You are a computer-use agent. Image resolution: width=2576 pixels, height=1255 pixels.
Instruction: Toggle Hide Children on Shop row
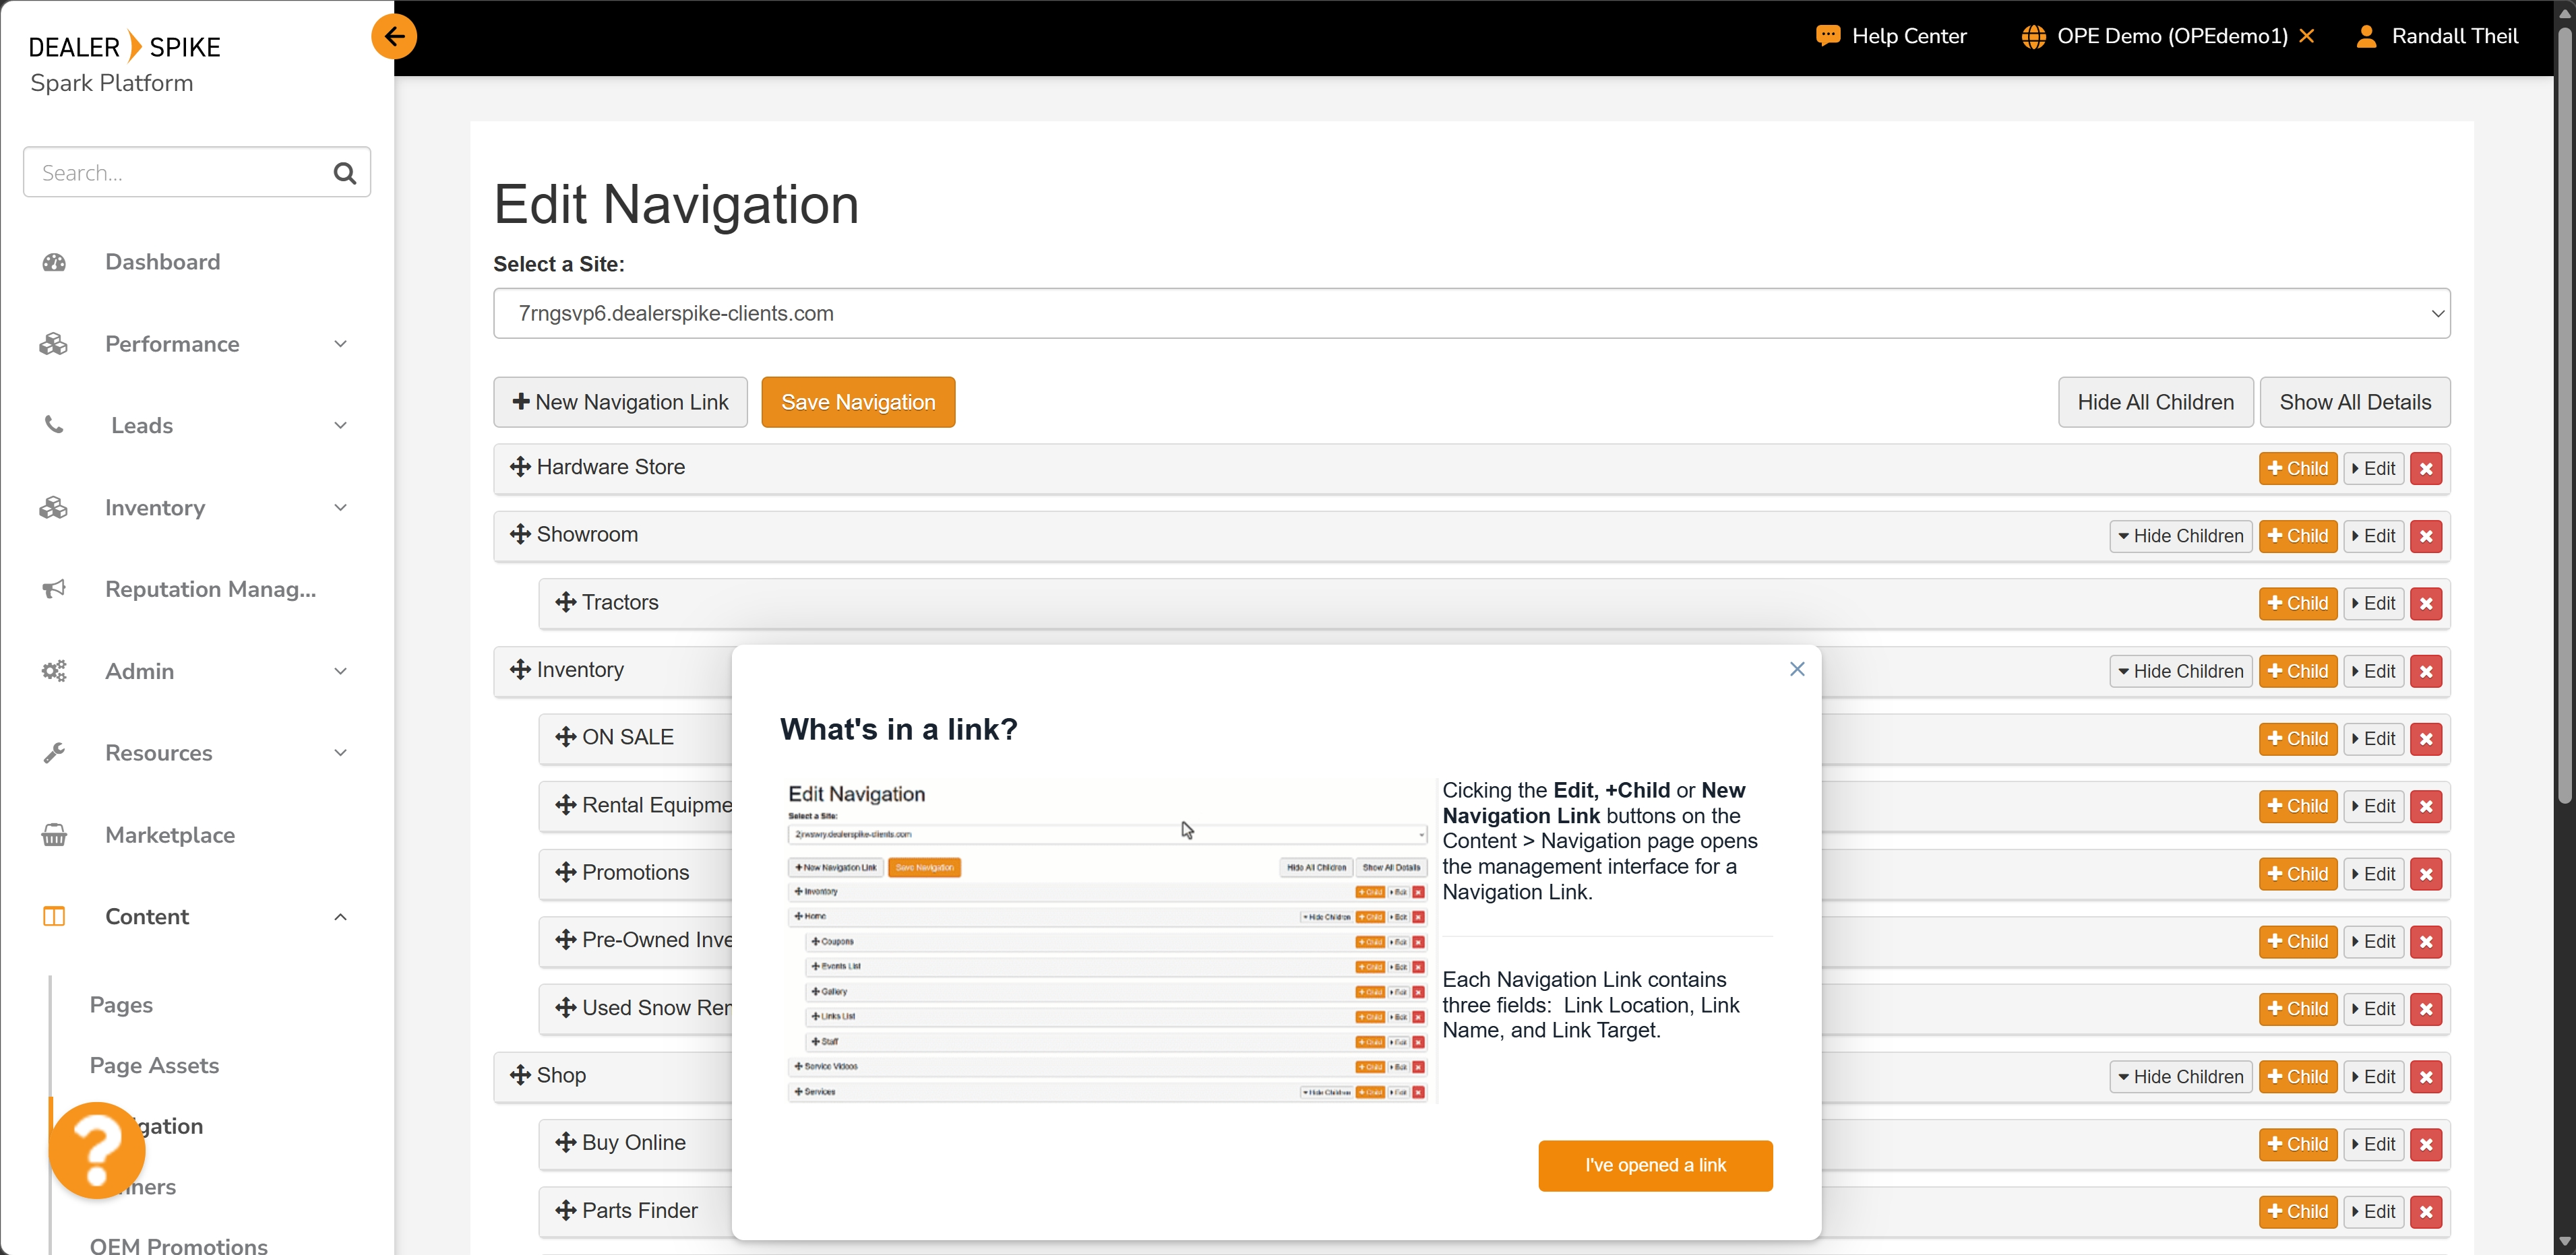click(x=2180, y=1077)
